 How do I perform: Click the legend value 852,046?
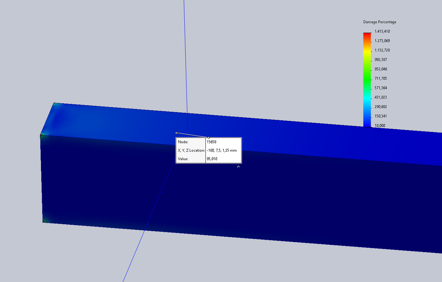(x=381, y=69)
